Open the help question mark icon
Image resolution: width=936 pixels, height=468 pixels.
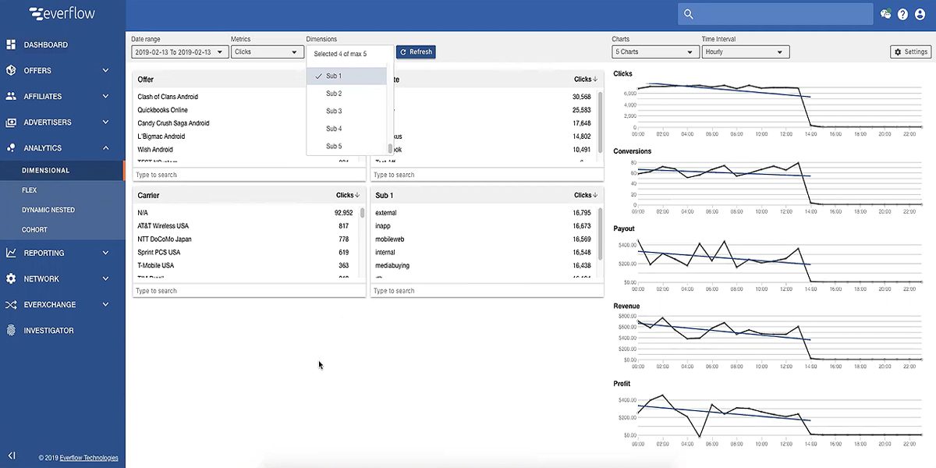click(x=902, y=13)
